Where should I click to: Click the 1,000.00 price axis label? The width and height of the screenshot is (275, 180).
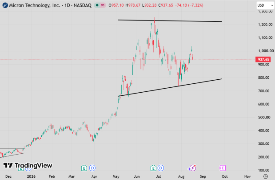[x=266, y=51]
